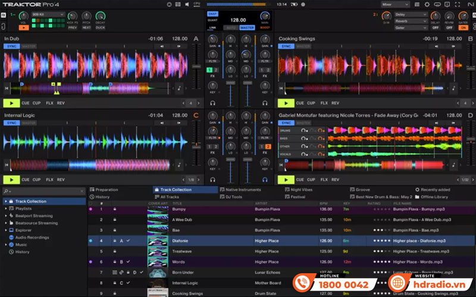This screenshot has height=297, width=476.
Task: Open the 909 Kit pattern dropdown
Action: (48, 14)
